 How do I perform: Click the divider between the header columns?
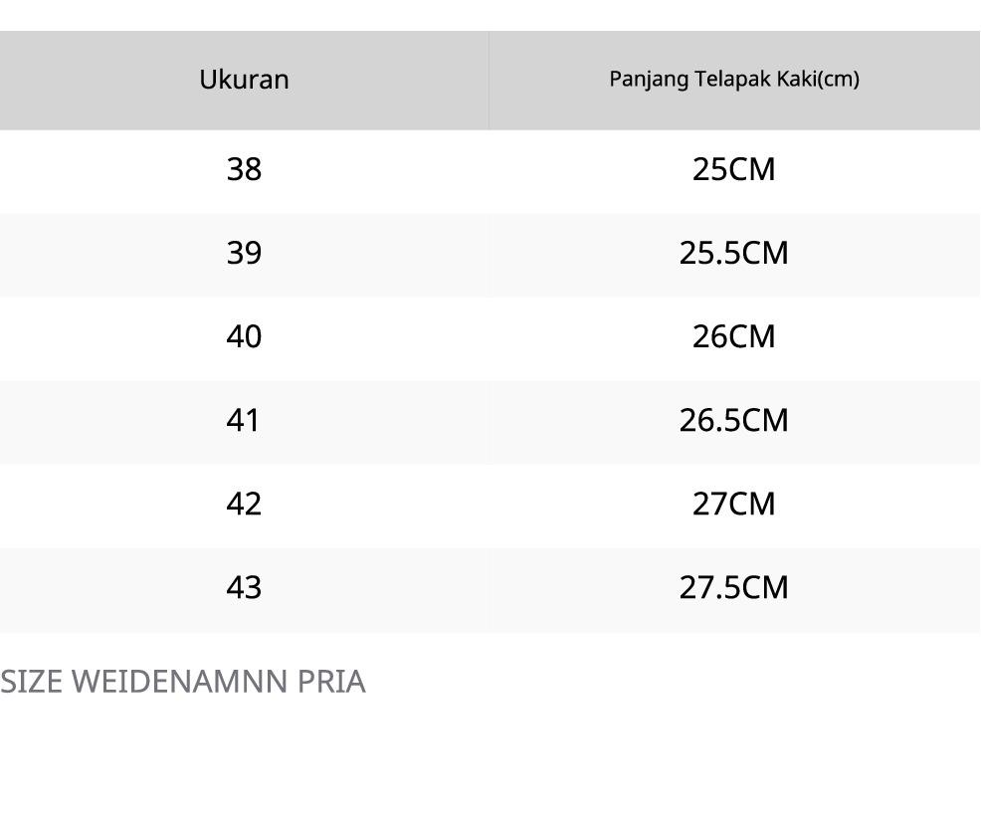(x=489, y=80)
